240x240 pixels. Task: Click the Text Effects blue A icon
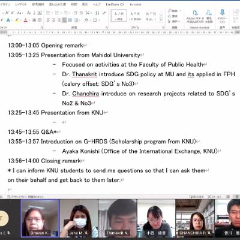[8, 20]
